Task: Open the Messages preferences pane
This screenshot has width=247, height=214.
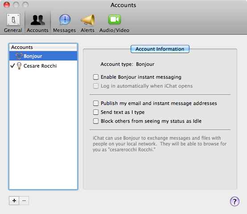Action: 65,23
